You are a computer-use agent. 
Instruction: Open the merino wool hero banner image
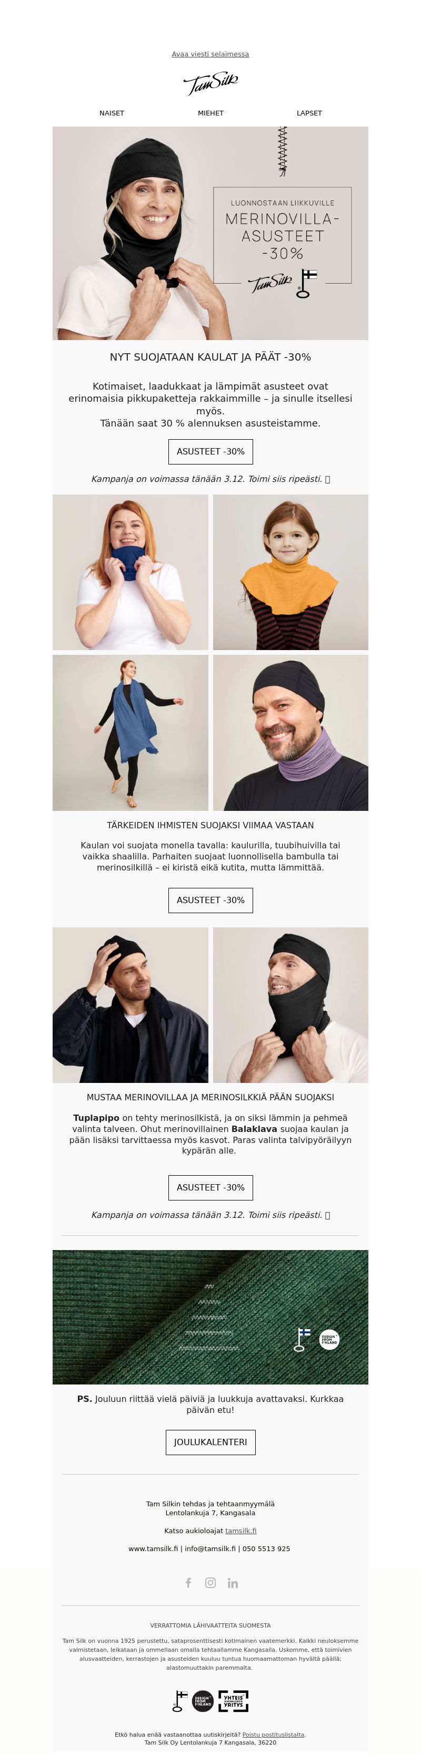tap(210, 233)
